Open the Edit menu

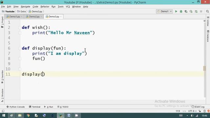tap(9, 7)
